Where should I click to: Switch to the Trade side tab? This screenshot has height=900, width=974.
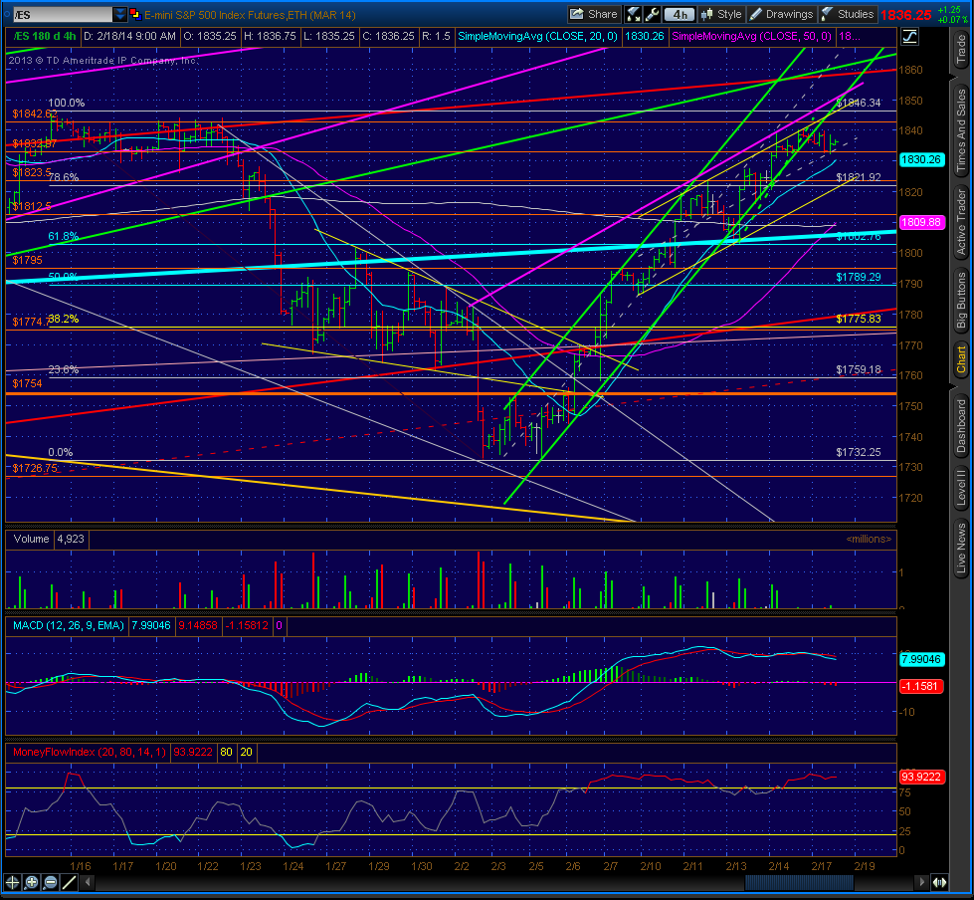tap(962, 50)
